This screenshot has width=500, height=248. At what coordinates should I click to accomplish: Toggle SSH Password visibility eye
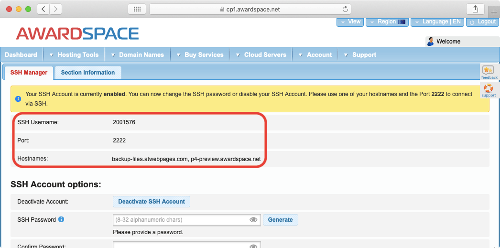(253, 220)
